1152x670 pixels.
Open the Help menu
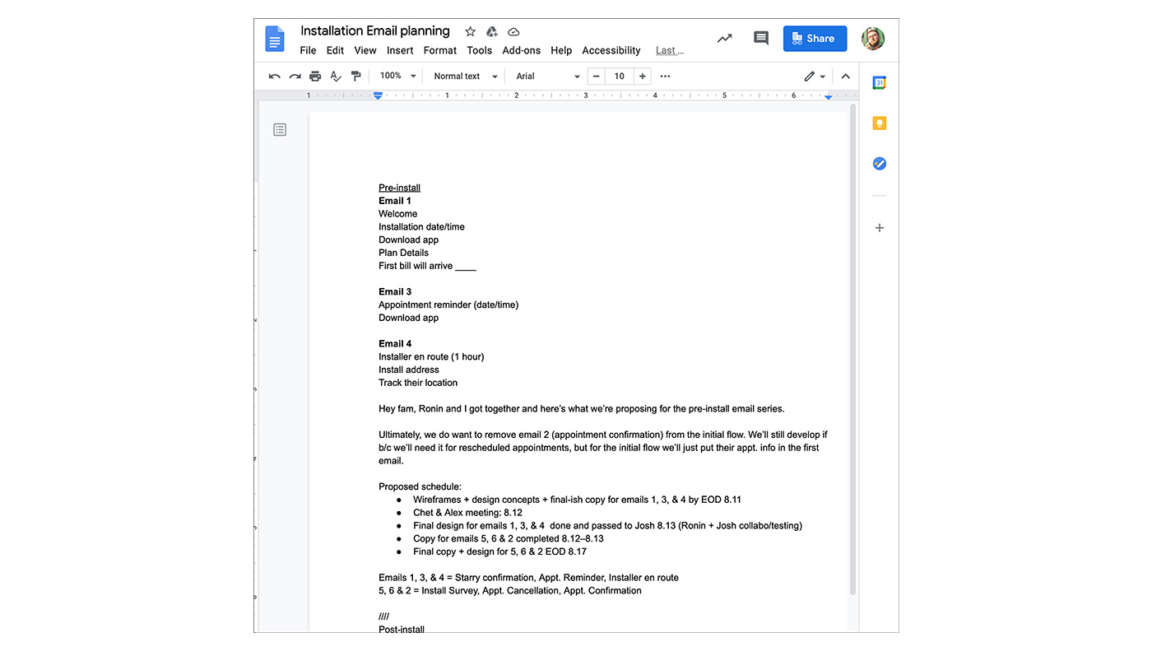coord(561,50)
